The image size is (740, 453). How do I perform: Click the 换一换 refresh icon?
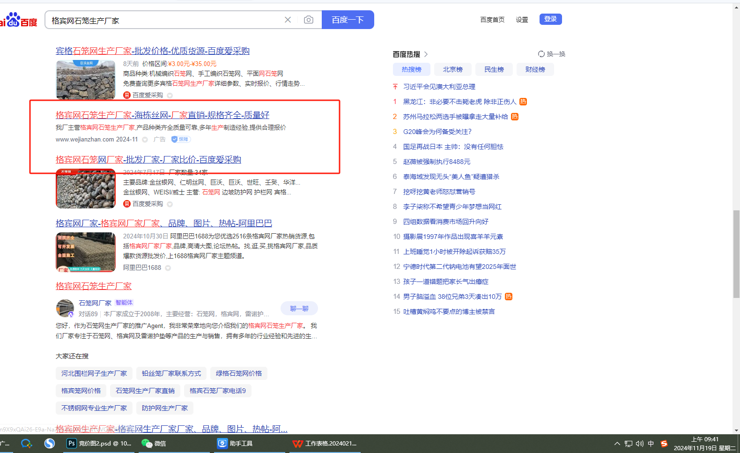[541, 54]
